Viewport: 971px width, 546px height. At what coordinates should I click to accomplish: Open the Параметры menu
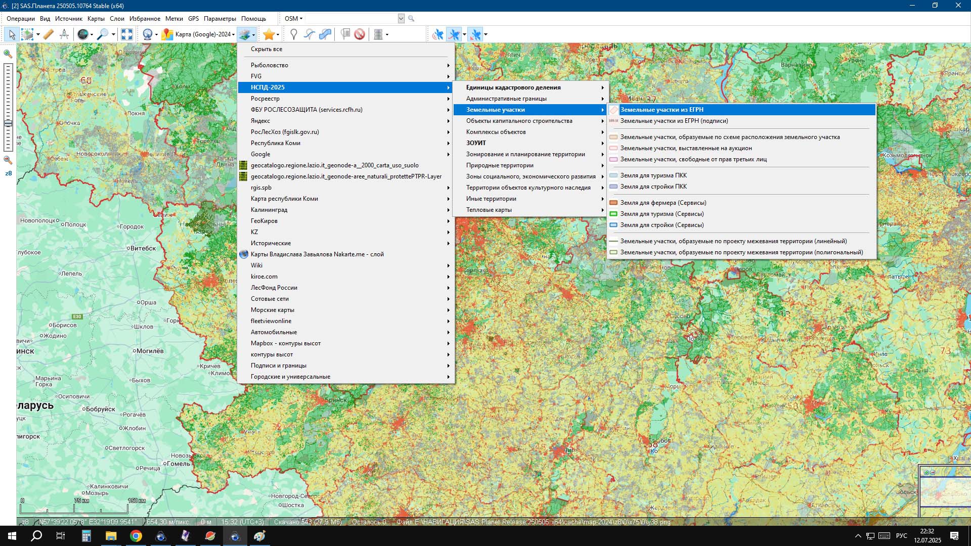pos(219,19)
